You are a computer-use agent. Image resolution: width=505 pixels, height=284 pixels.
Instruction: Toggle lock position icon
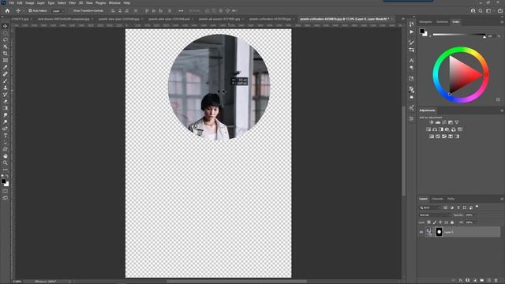(440, 222)
